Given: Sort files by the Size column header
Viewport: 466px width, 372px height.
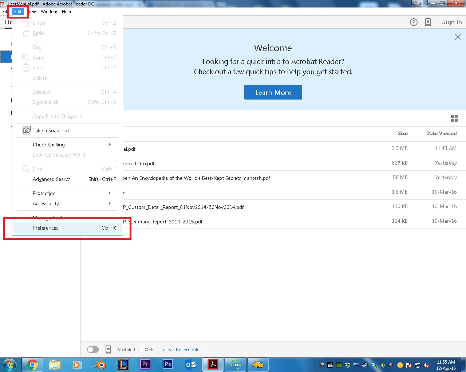Looking at the screenshot, I should pos(403,133).
